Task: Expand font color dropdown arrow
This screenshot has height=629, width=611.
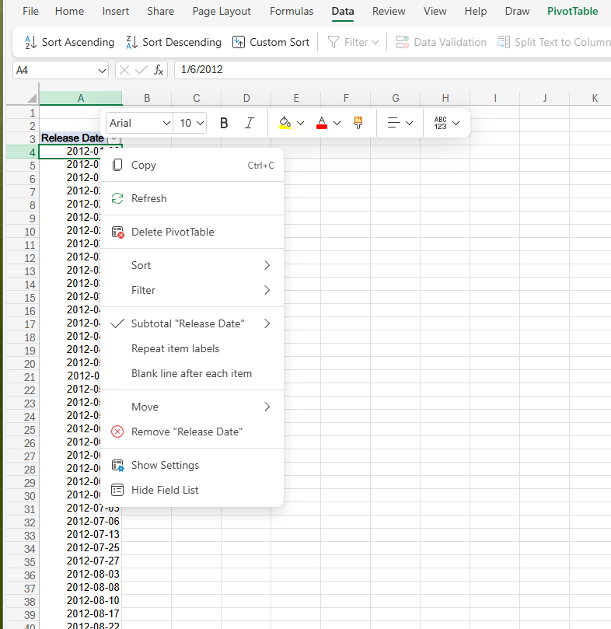Action: (x=337, y=123)
